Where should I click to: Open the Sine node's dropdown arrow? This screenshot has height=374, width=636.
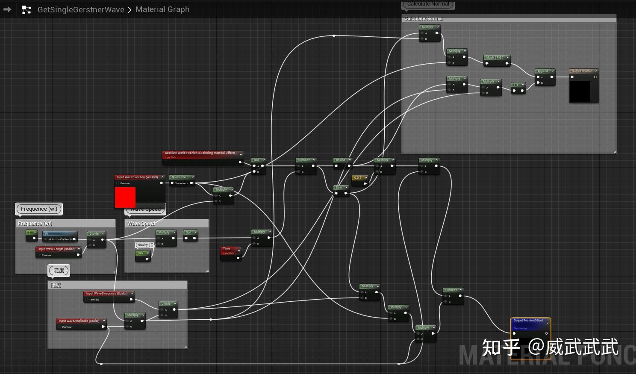347,187
